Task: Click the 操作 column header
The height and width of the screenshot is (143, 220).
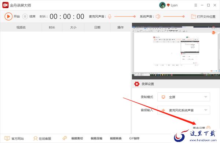Action: (121, 27)
